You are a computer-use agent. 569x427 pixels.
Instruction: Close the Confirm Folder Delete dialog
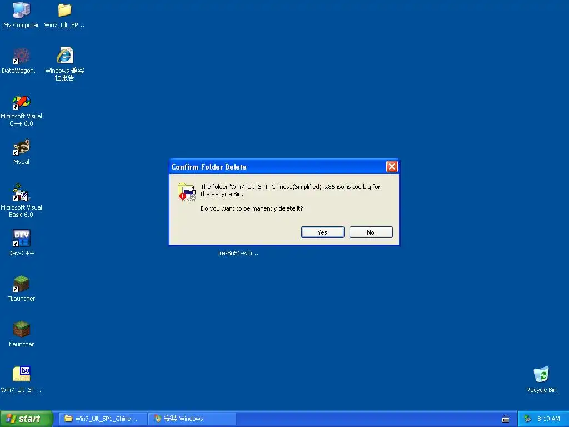[392, 167]
